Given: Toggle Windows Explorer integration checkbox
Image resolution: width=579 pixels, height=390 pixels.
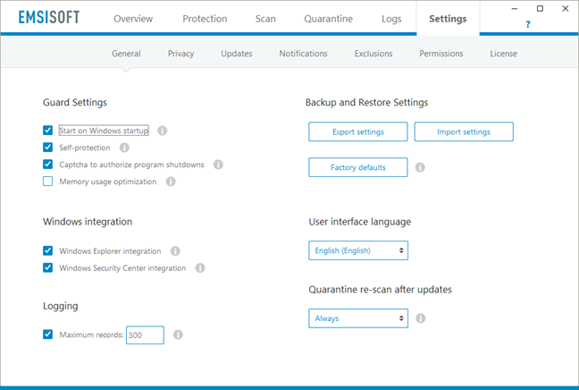Looking at the screenshot, I should click(x=47, y=250).
